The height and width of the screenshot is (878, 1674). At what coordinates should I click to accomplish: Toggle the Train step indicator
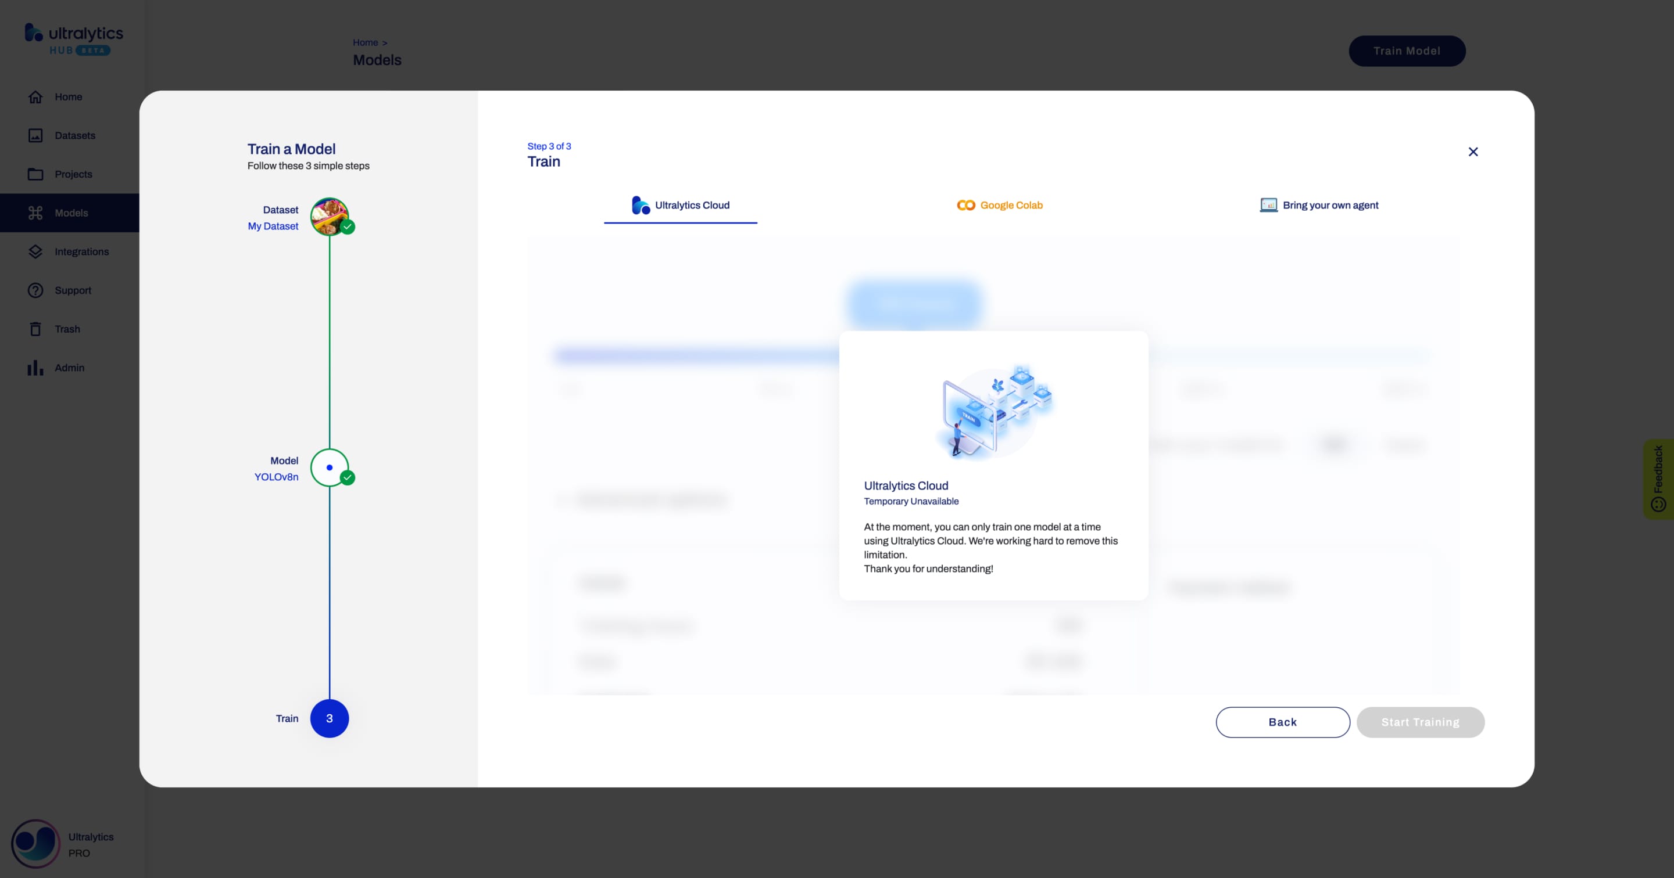pos(329,718)
